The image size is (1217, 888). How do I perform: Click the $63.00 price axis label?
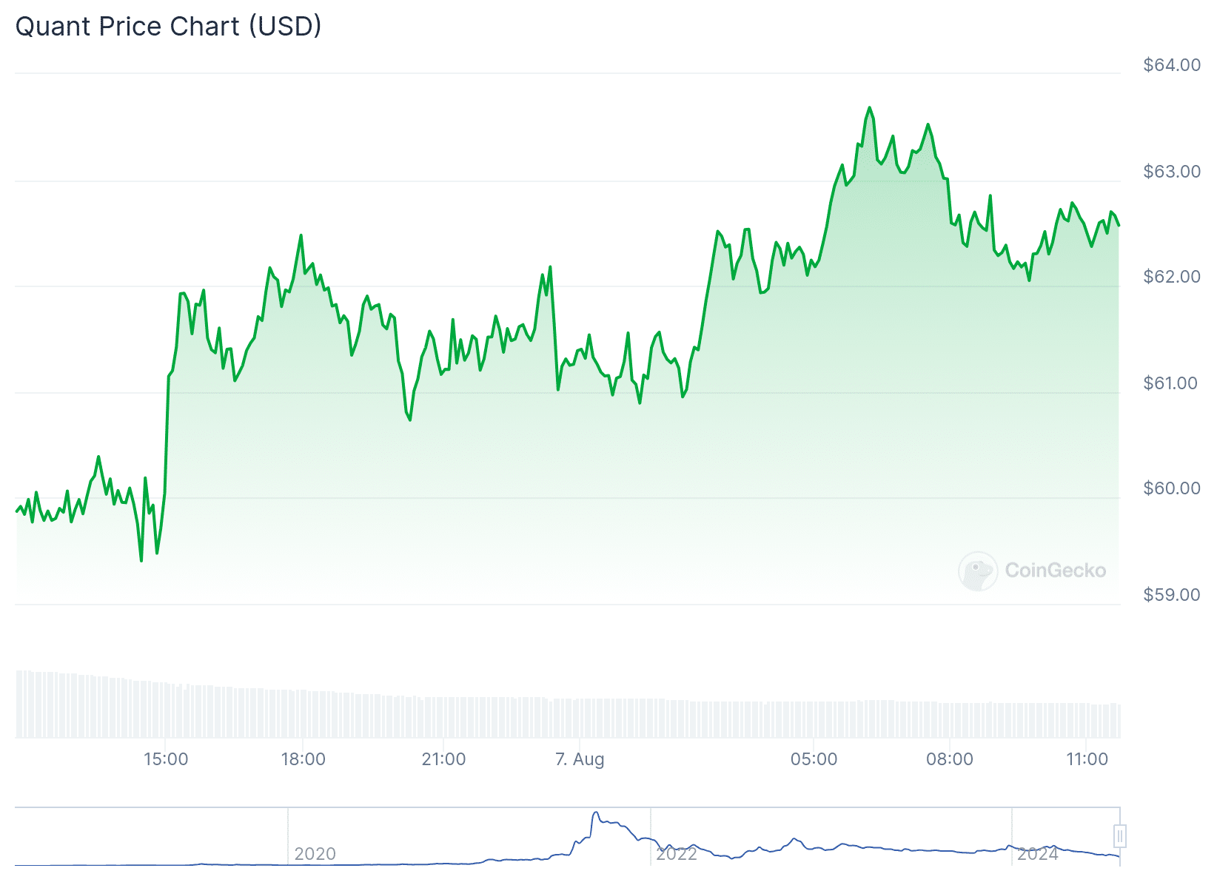(x=1172, y=172)
